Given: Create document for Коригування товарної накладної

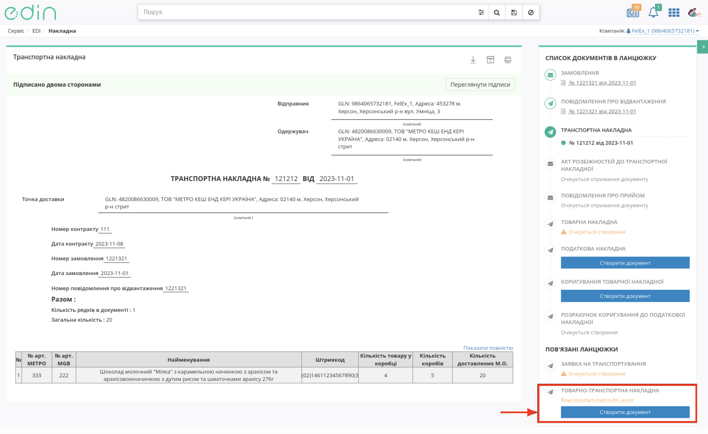Looking at the screenshot, I should [x=625, y=296].
